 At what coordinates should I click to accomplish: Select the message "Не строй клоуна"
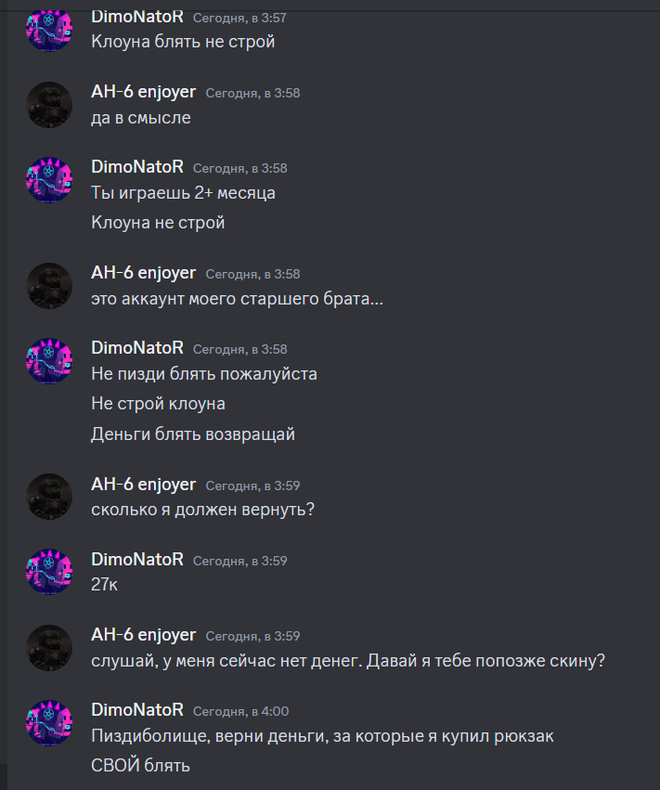[158, 404]
